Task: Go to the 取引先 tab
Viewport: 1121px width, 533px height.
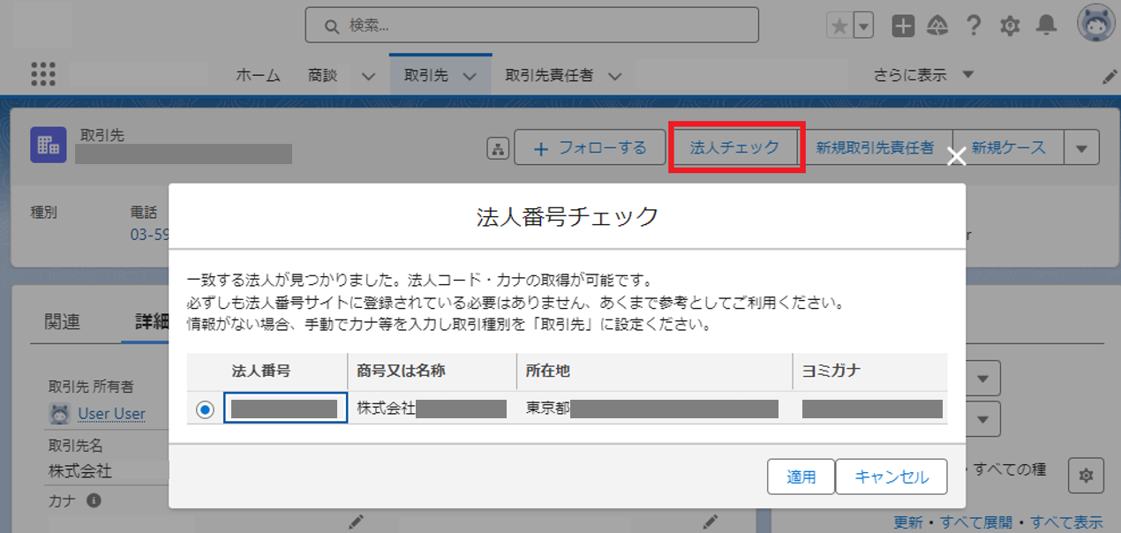Action: (426, 76)
